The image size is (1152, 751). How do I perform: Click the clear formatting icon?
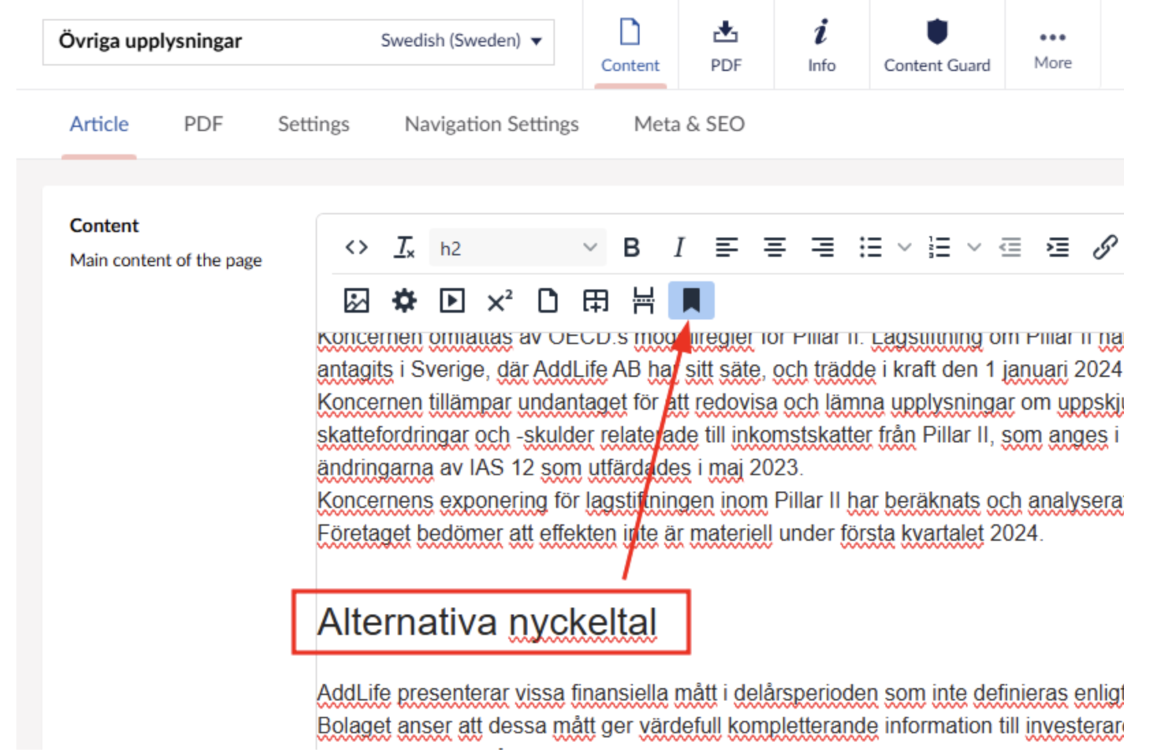click(404, 247)
